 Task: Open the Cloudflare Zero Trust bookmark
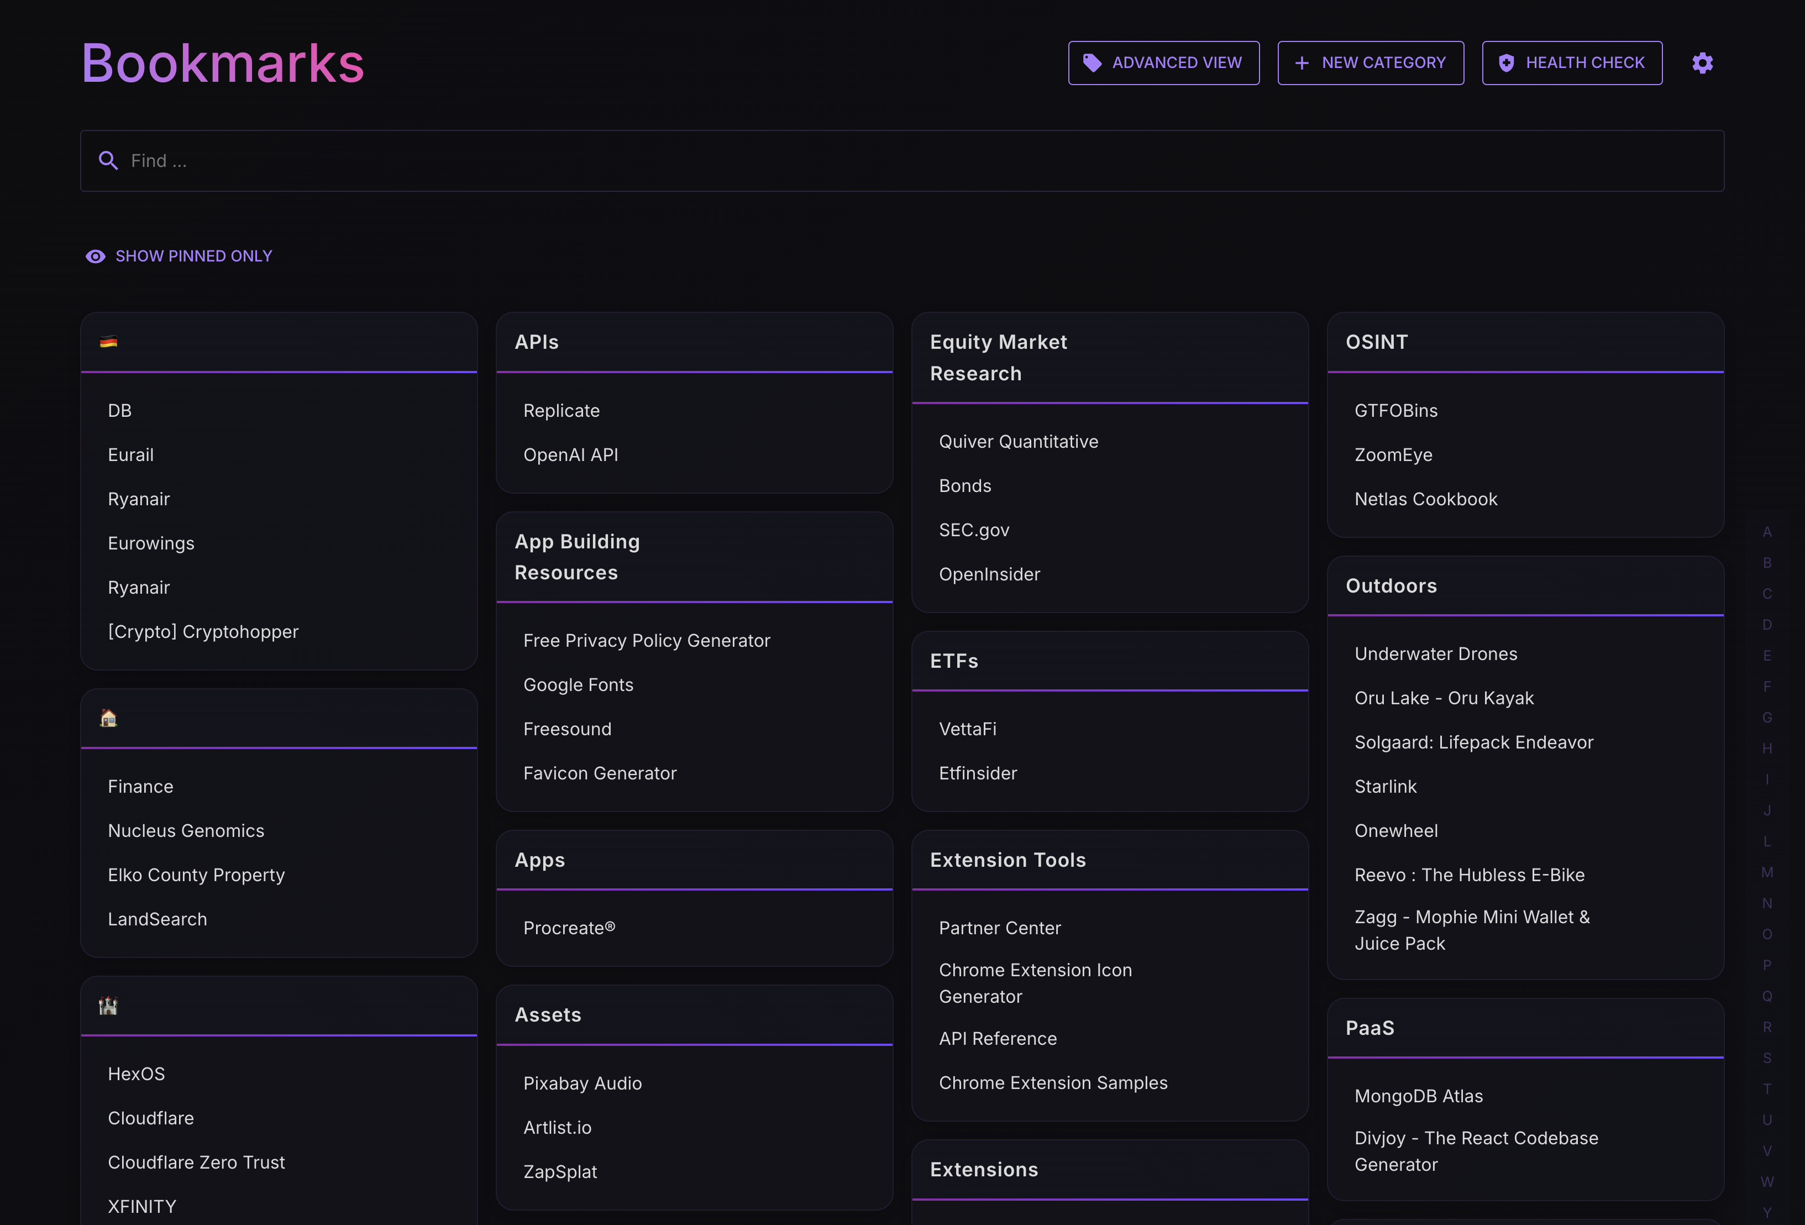point(196,1162)
